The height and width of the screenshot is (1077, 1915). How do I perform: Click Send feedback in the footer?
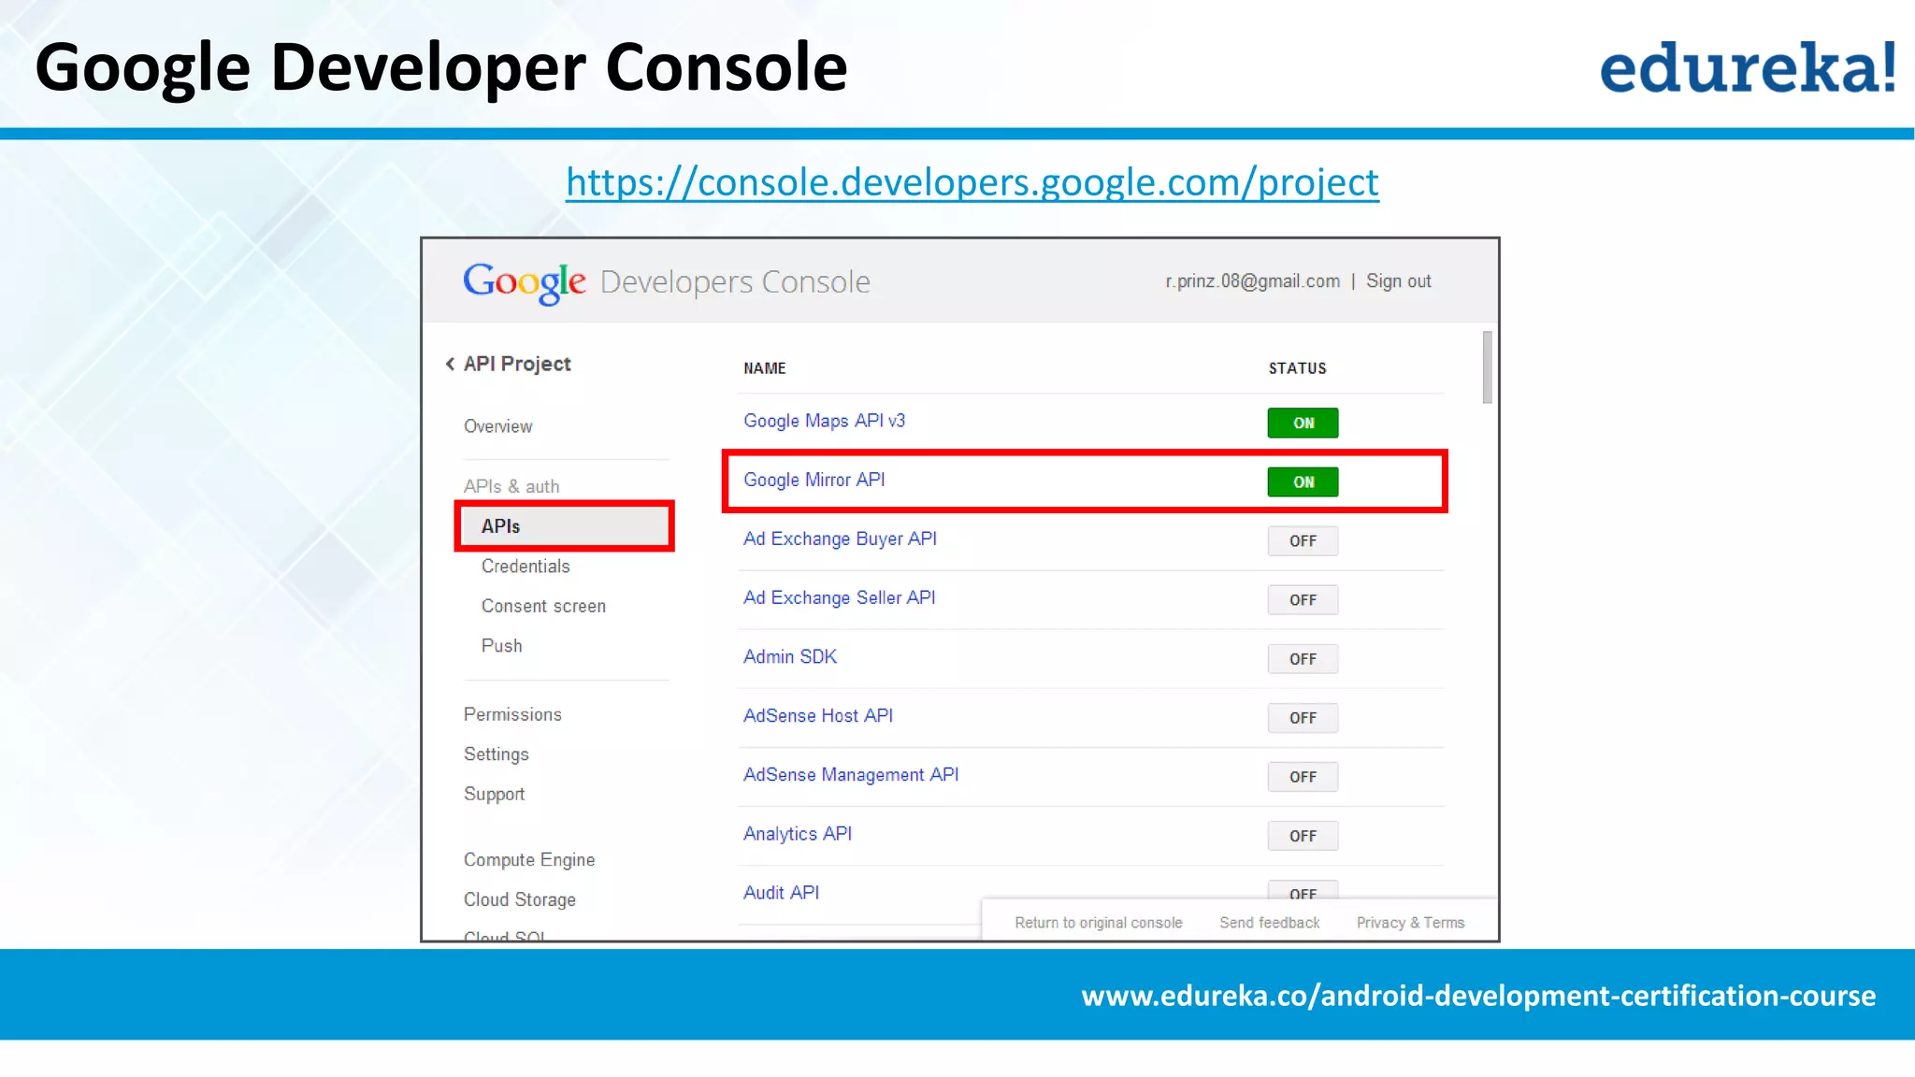pos(1269,923)
